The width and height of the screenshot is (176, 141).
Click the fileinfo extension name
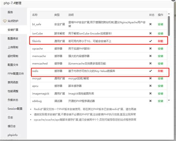pyautogui.click(x=36, y=41)
